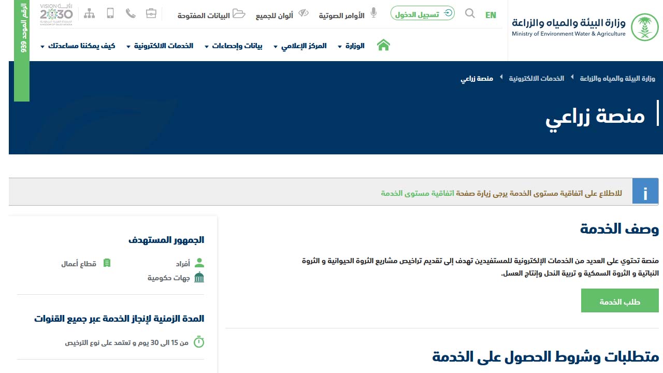Open the search magnifier icon
The height and width of the screenshot is (373, 663).
point(470,13)
